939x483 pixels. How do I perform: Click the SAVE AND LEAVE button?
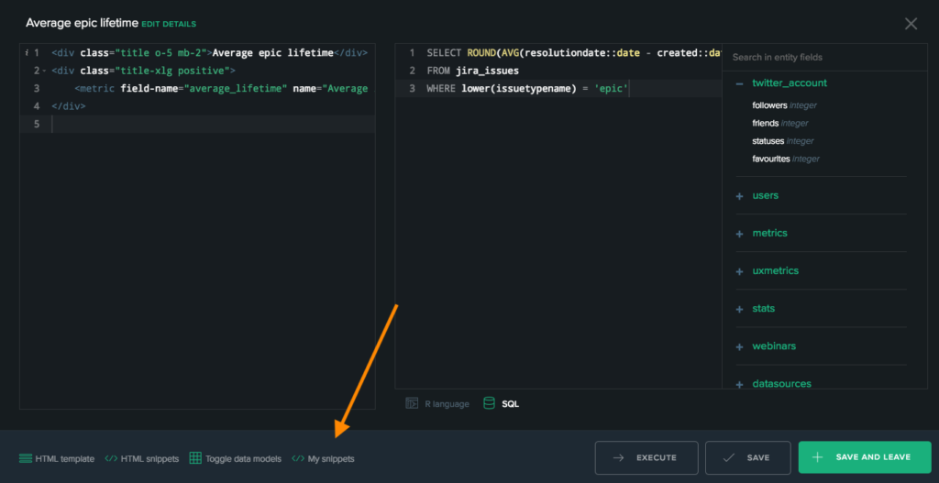864,457
